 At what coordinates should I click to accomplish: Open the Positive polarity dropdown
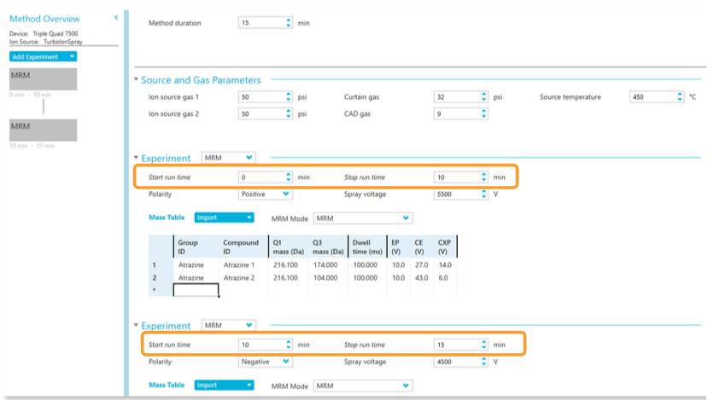tap(265, 194)
